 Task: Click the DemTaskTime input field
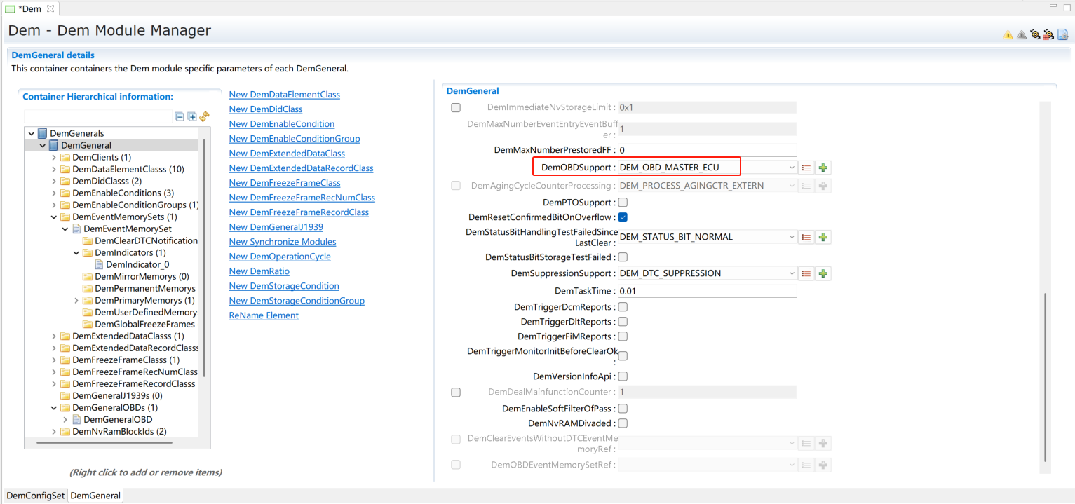(x=706, y=291)
